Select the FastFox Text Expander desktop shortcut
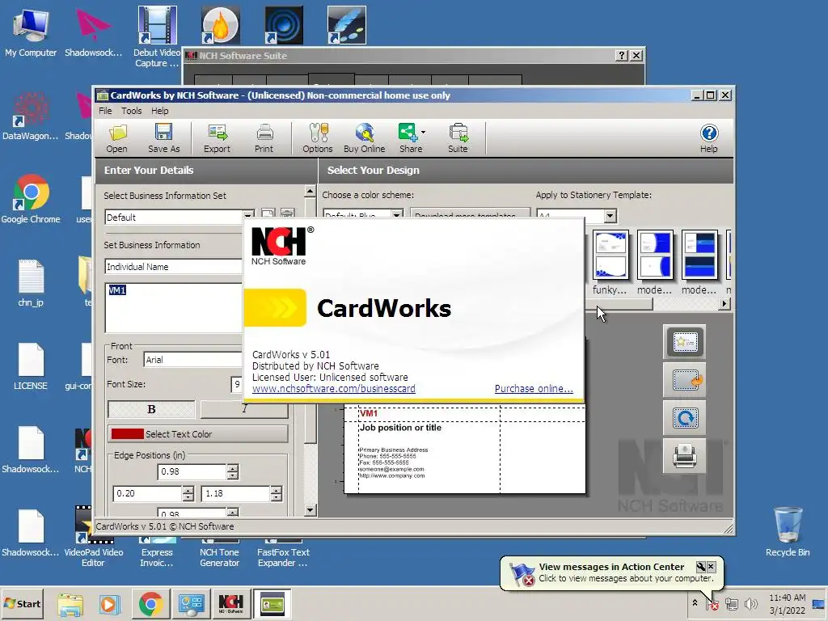828x621 pixels. pos(283,552)
